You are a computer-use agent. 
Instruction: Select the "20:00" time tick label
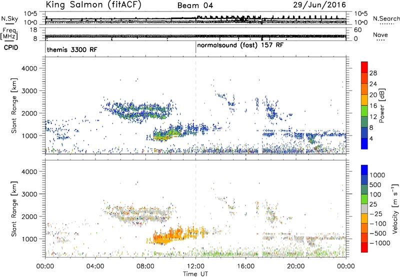tap(296, 266)
